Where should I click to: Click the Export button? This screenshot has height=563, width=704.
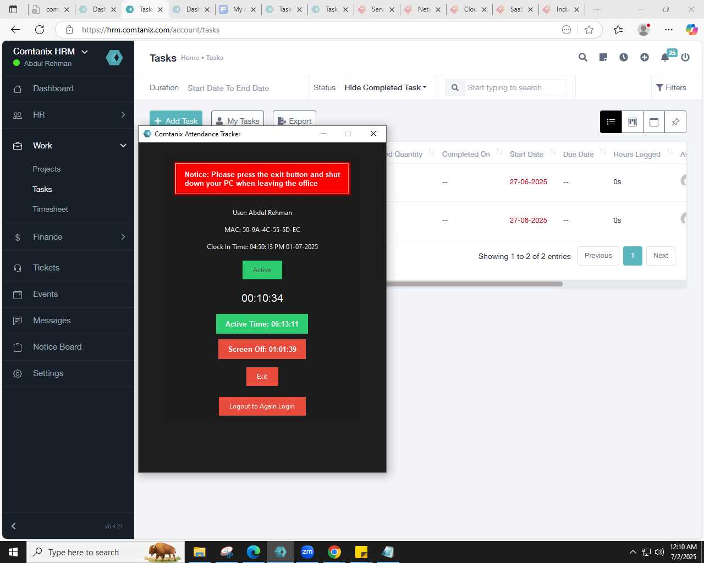(x=294, y=120)
